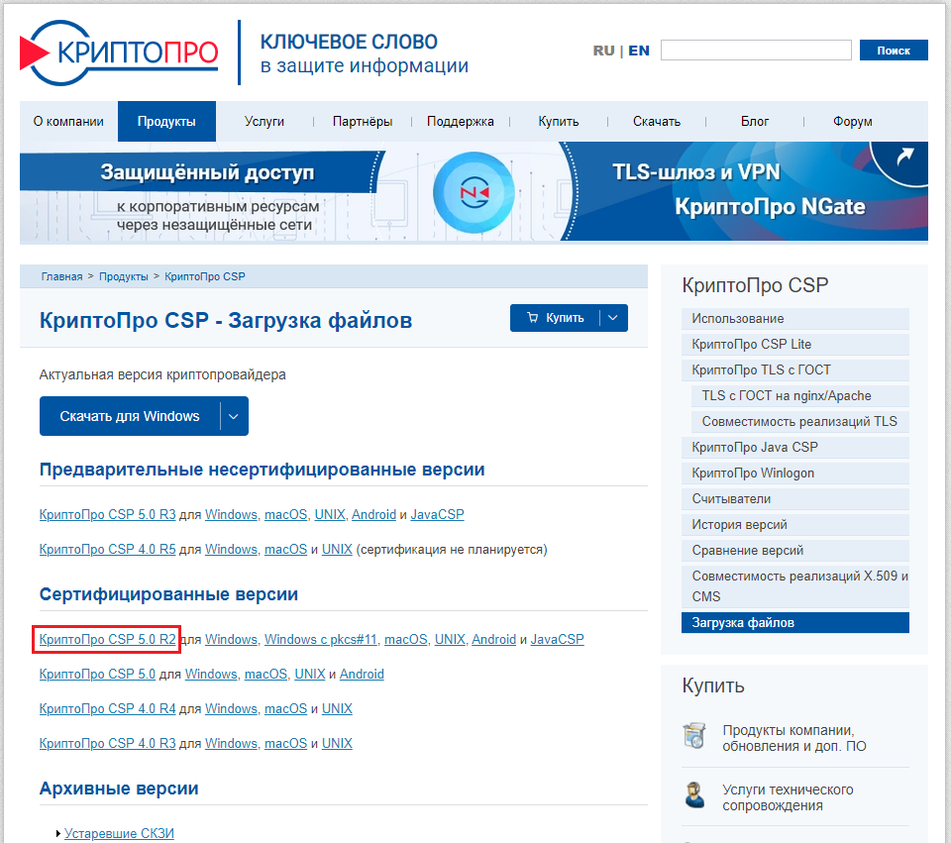Navigate to Главная via the breadcrumb
Screen dimensions: 951x843
(x=62, y=276)
